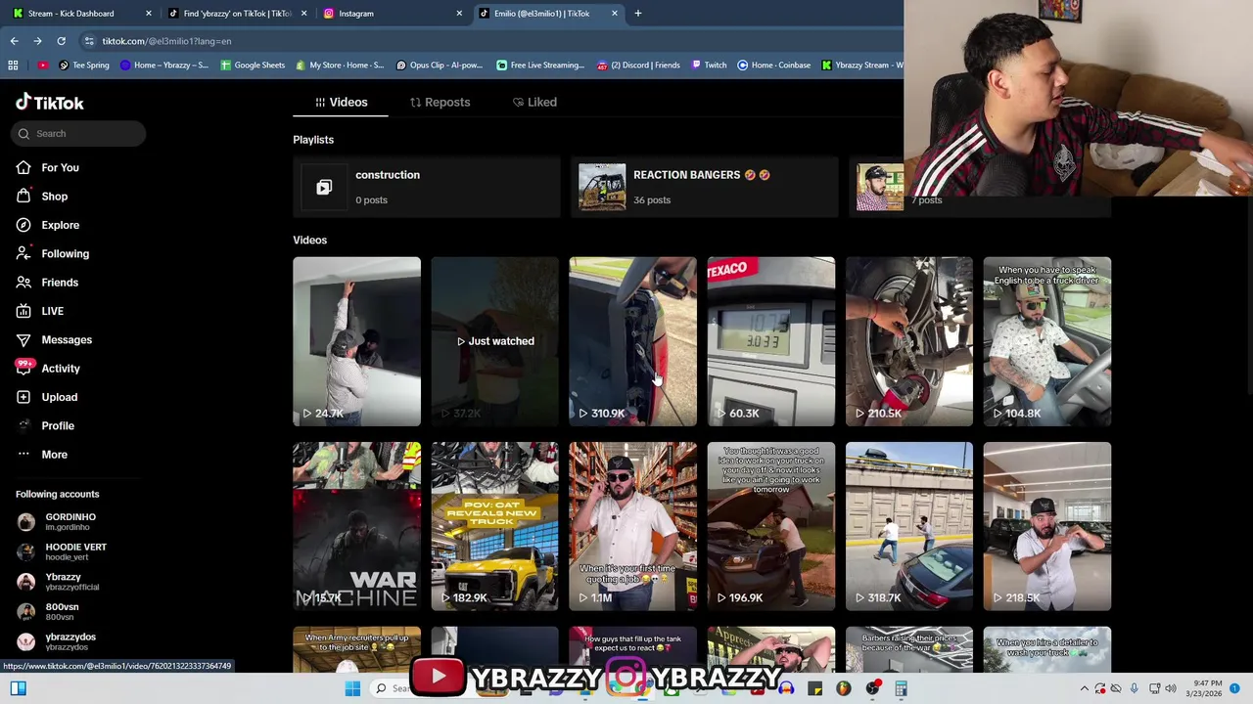Open the Tee Spring bookmark
Viewport: 1253px width, 704px height.
84,66
